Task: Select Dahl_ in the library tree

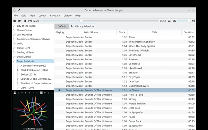Action: point(20,44)
